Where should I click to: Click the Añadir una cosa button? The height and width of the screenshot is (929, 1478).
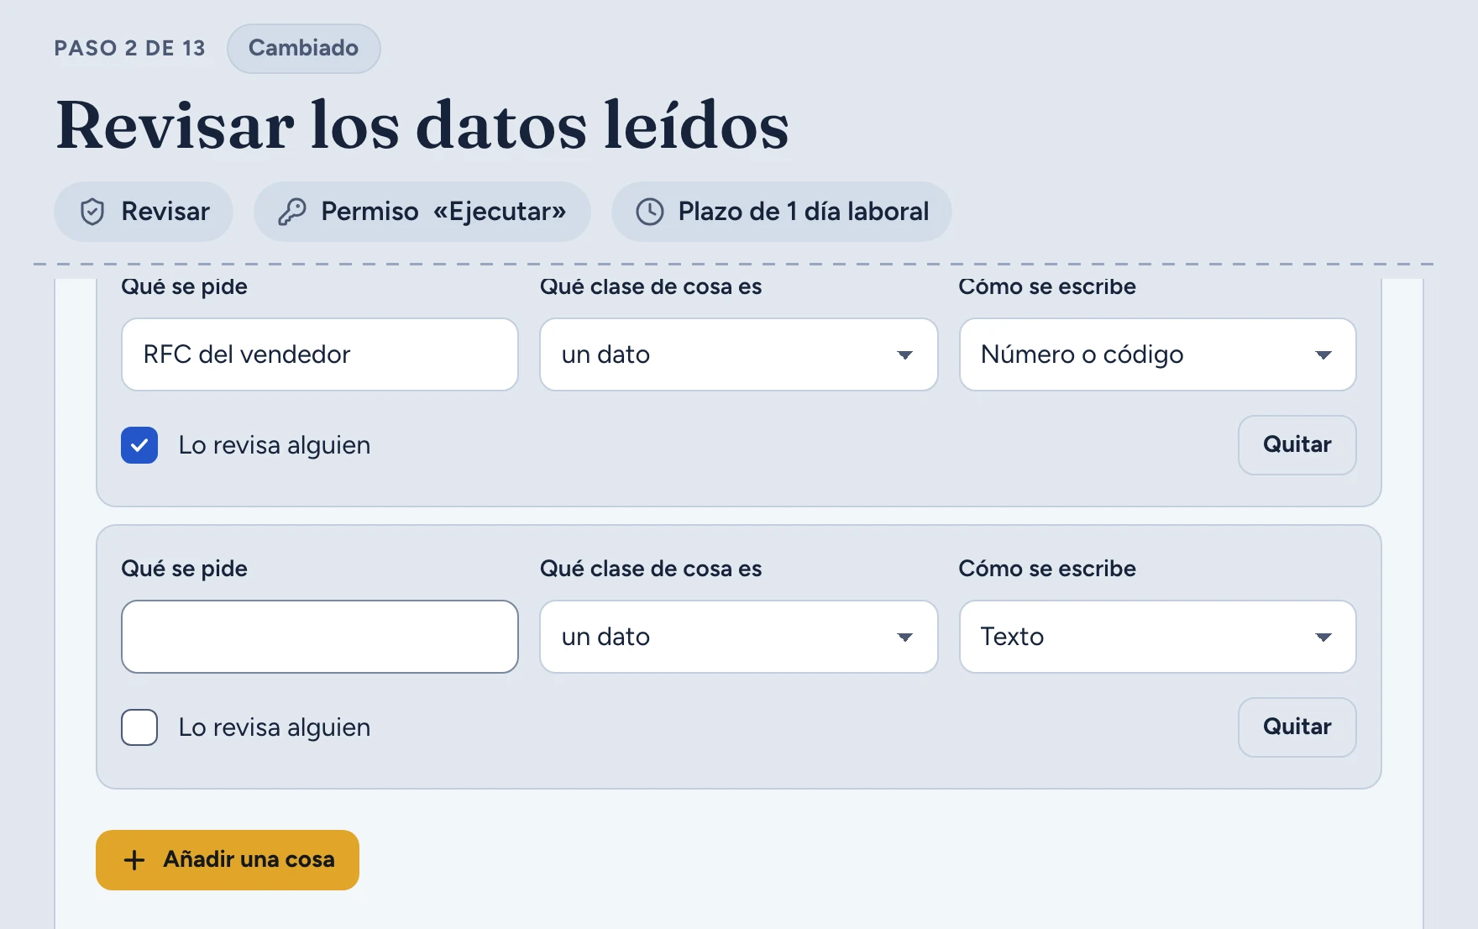228,860
